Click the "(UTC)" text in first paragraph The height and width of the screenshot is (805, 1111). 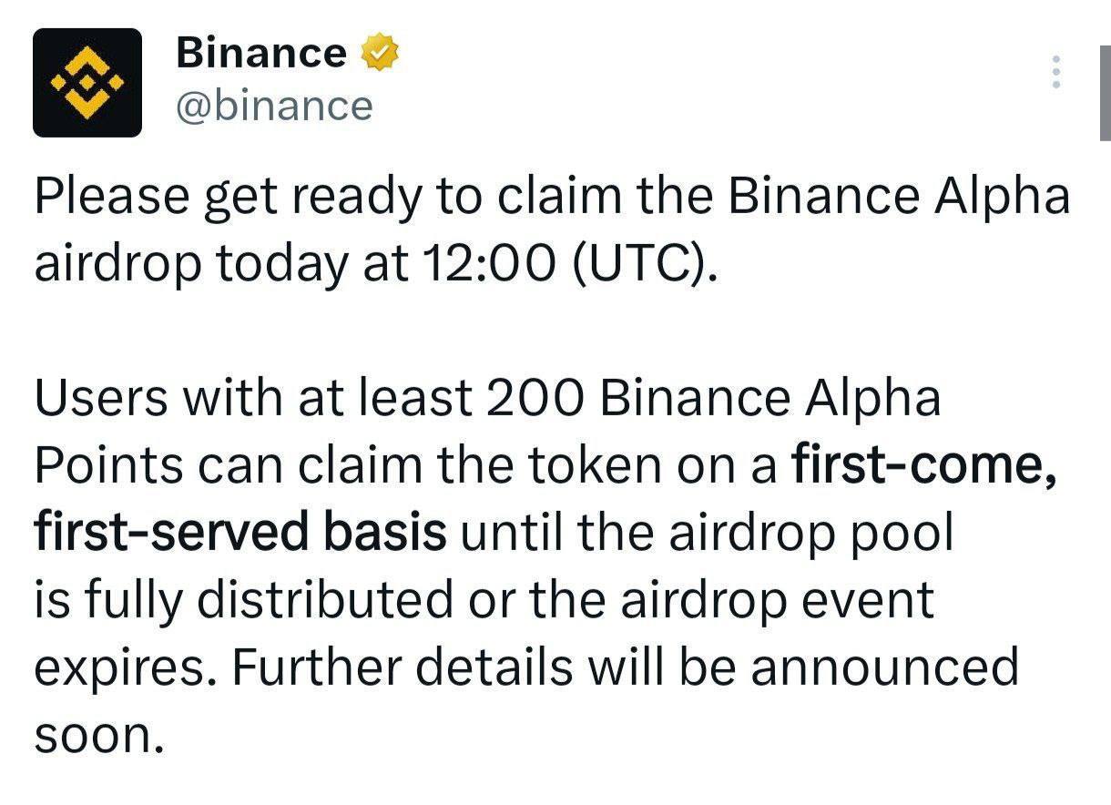640,265
